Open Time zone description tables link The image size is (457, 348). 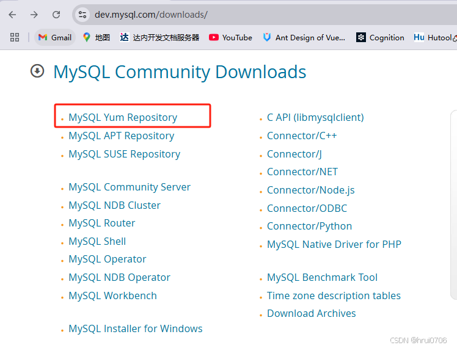tap(334, 296)
